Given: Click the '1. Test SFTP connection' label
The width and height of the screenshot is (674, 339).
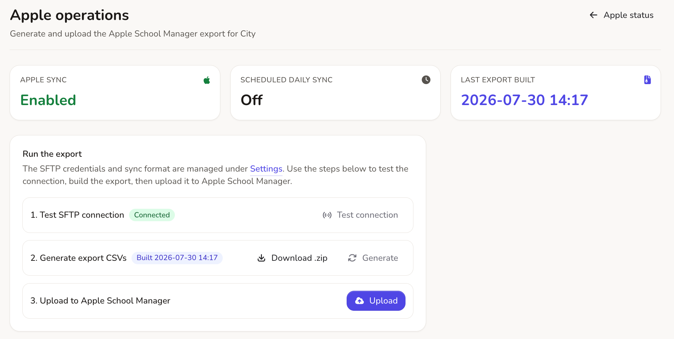Looking at the screenshot, I should point(77,215).
